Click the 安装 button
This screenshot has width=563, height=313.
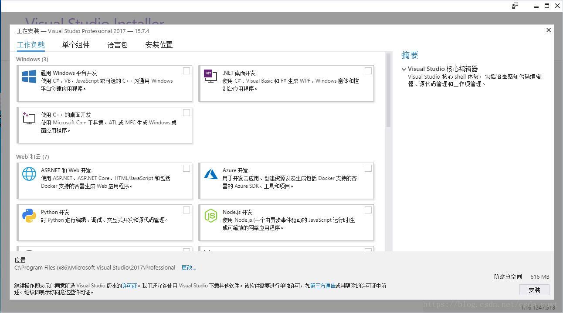[x=534, y=290]
